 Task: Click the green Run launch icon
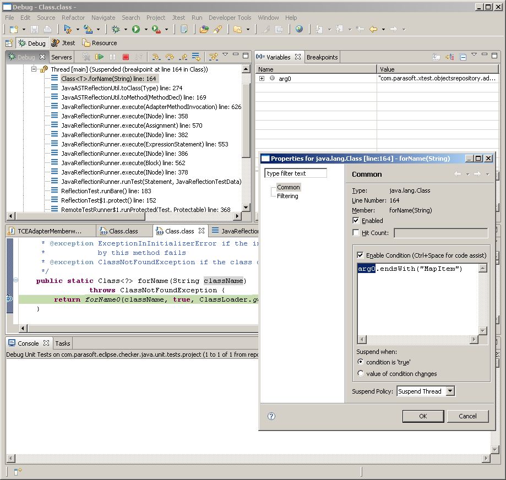136,29
